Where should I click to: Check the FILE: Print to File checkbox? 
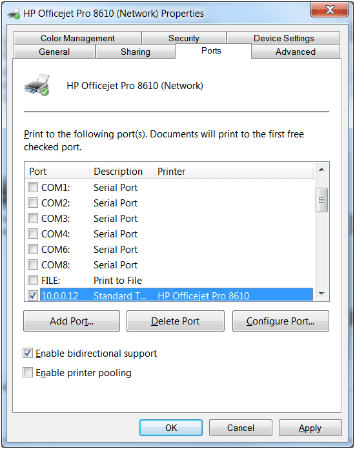click(x=33, y=280)
